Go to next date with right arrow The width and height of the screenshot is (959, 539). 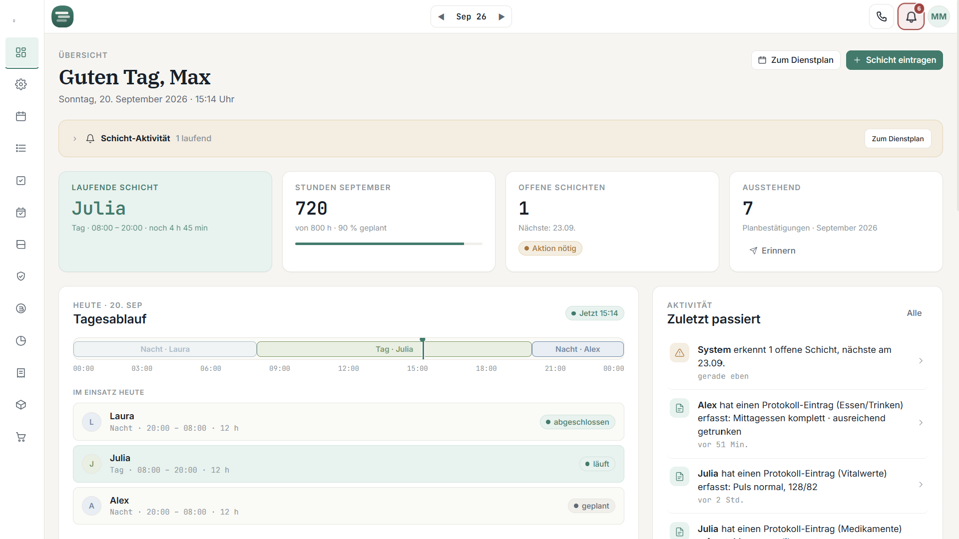tap(501, 16)
